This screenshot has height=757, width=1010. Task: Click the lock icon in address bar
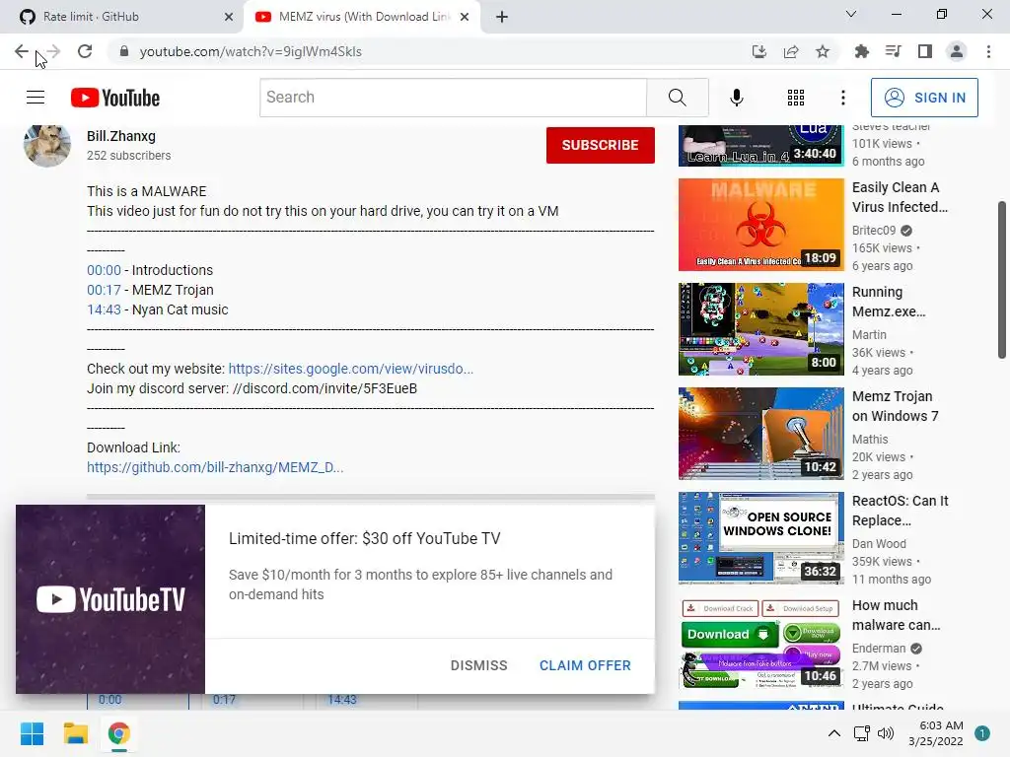click(x=124, y=51)
